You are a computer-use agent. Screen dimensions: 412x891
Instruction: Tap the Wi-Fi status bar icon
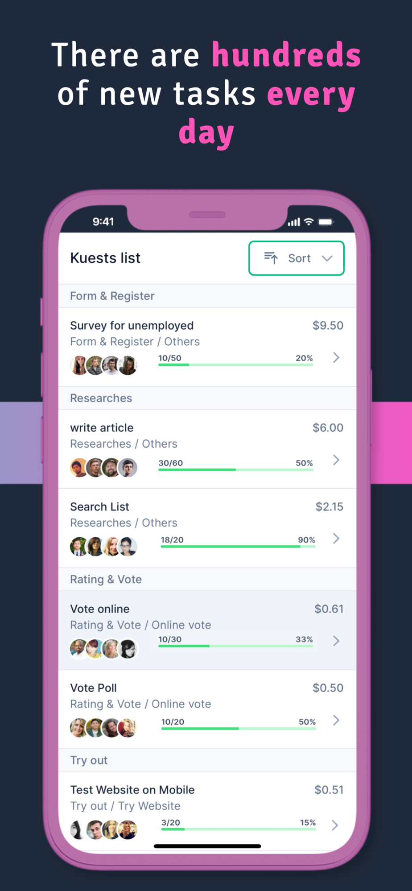click(x=309, y=221)
